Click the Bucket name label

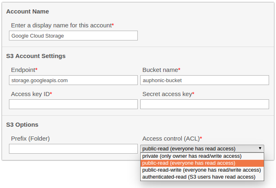[160, 70]
